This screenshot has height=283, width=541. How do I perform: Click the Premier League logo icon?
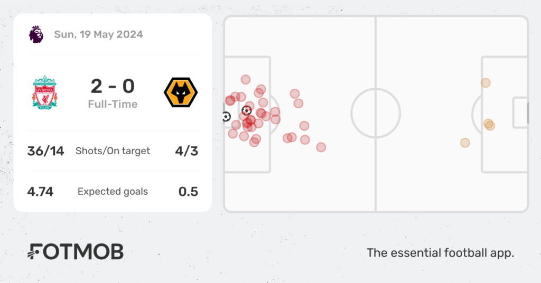click(36, 34)
